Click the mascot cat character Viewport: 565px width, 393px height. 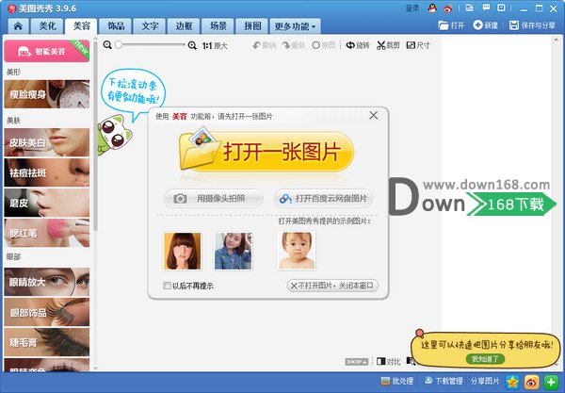pos(114,135)
